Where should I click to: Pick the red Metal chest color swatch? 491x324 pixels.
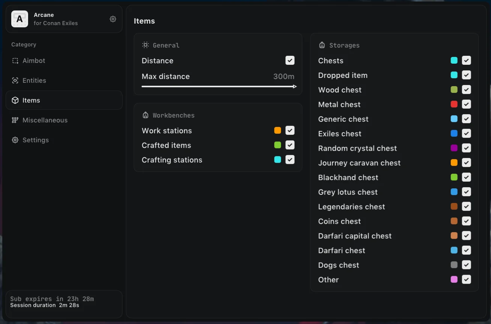(x=454, y=104)
